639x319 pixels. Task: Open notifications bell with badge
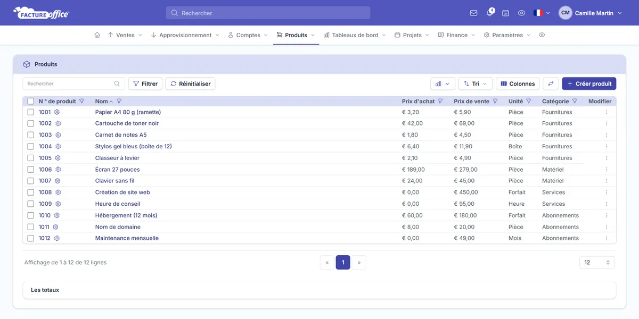pyautogui.click(x=490, y=13)
